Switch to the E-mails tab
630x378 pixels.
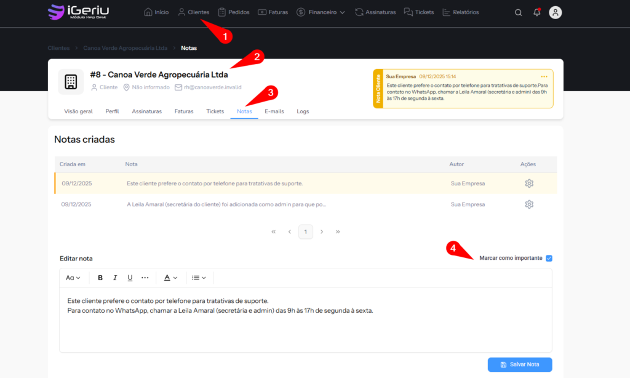pyautogui.click(x=274, y=111)
